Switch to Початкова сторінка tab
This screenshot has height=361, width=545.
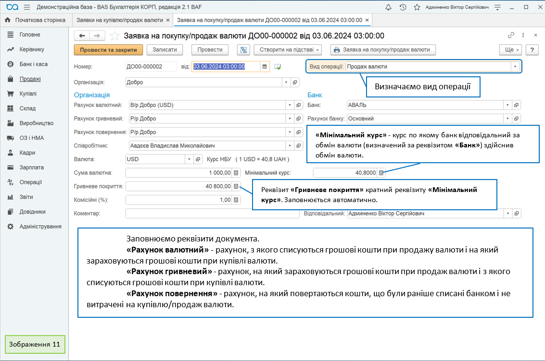[x=36, y=20]
